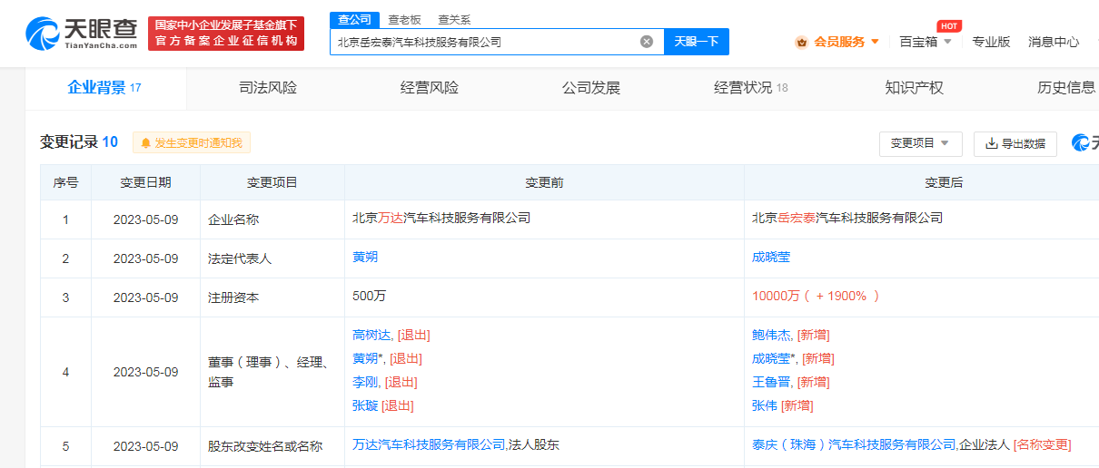Switch to the 经营风险 tab

[430, 88]
